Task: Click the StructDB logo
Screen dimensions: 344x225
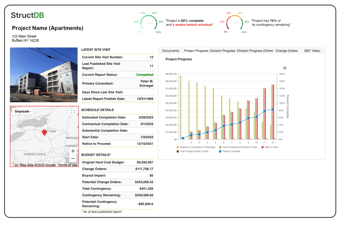Action: tap(27, 15)
